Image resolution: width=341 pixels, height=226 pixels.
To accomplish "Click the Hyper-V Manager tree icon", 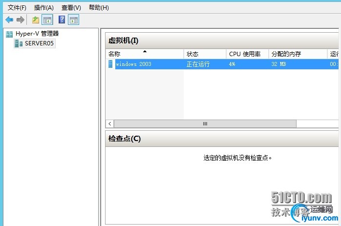I will (9, 34).
